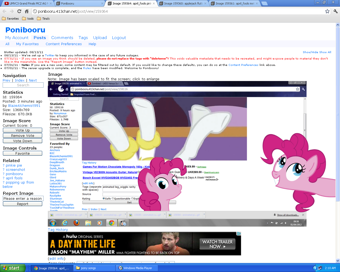
Task: Go to the Prev image
Action: coord(6,80)
